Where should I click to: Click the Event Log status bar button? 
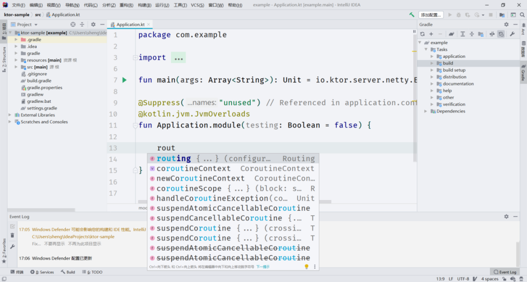[505, 272]
